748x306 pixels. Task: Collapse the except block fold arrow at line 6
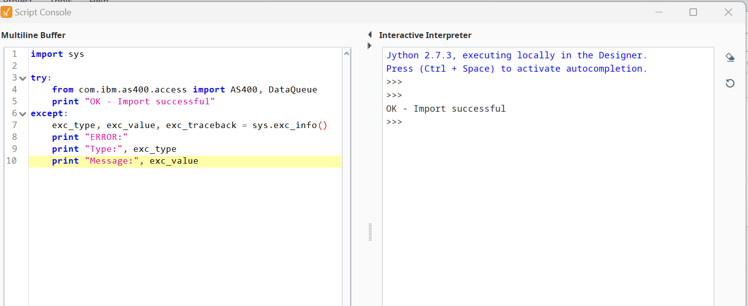pos(22,114)
